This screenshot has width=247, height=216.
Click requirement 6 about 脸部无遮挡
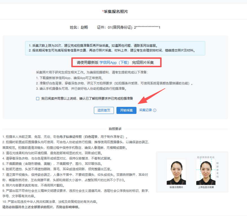[x=58, y=169]
